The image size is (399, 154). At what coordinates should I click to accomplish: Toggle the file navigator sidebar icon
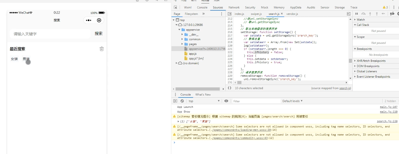coord(229,14)
